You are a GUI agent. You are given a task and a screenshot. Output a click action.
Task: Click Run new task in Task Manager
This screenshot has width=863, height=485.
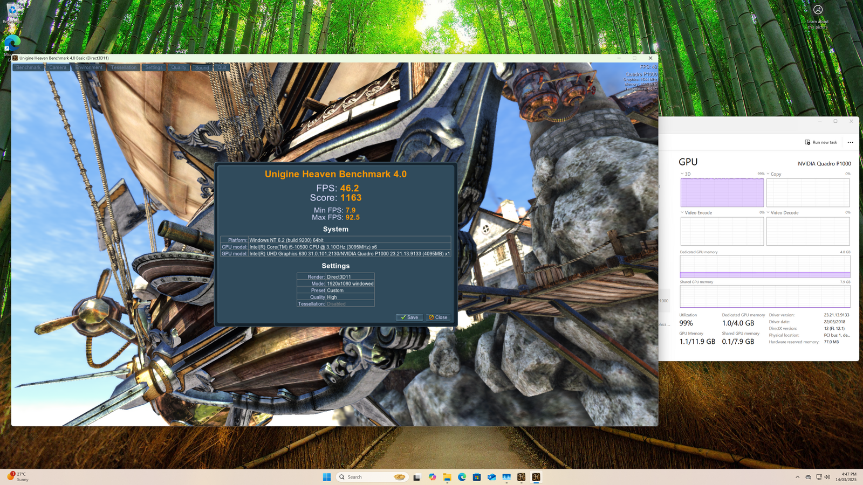[821, 142]
